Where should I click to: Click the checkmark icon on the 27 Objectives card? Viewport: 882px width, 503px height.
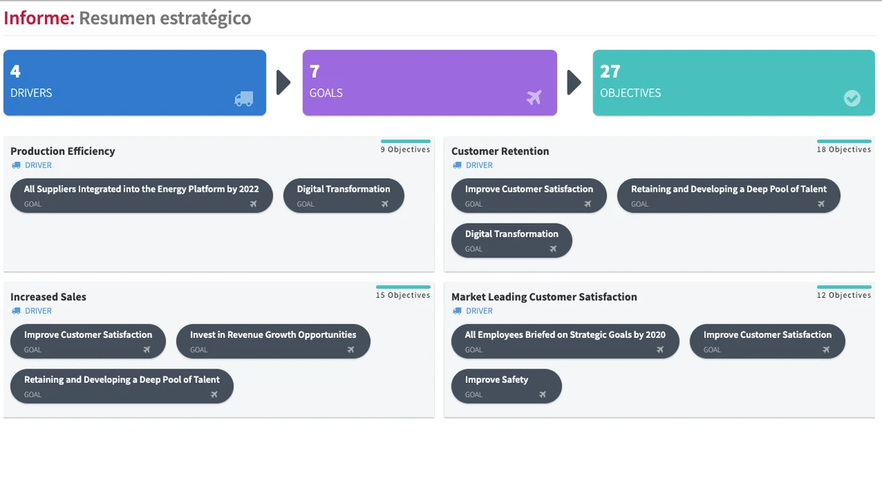pyautogui.click(x=852, y=98)
